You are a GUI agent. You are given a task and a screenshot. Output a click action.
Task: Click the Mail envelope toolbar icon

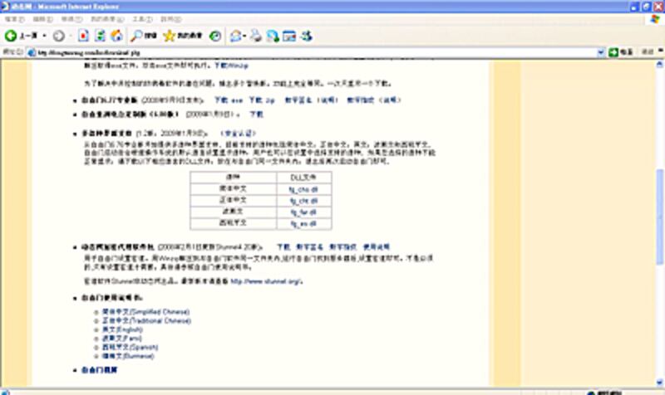point(235,36)
